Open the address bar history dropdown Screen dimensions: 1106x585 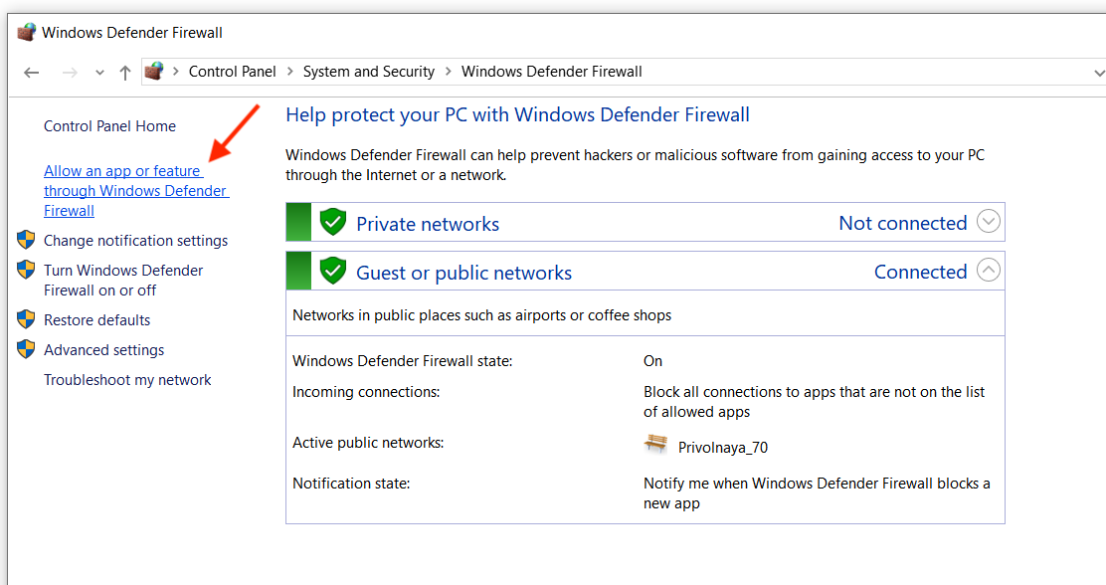point(1098,73)
